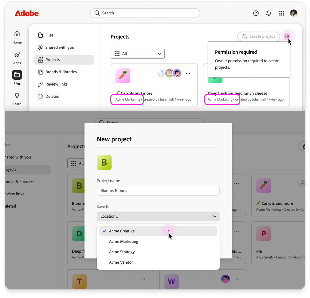This screenshot has height=298, width=310.
Task: Click the W project icon
Action: click(171, 281)
